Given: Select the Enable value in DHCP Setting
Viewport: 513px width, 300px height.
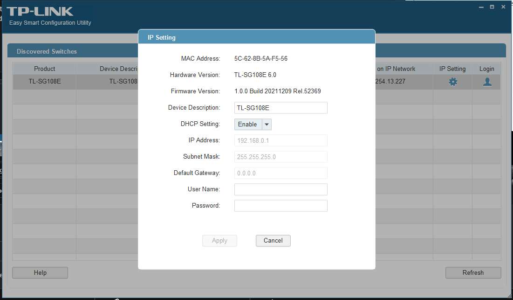Looking at the screenshot, I should click(248, 125).
